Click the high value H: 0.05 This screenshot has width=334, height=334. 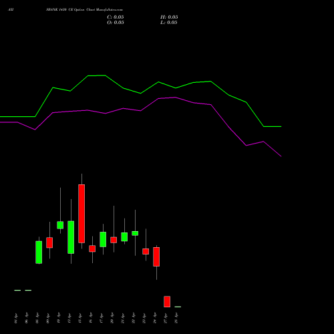point(169,17)
